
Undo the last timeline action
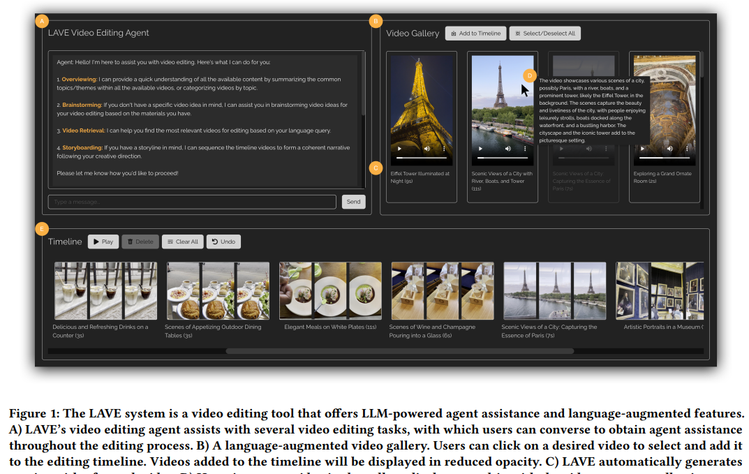tap(223, 242)
